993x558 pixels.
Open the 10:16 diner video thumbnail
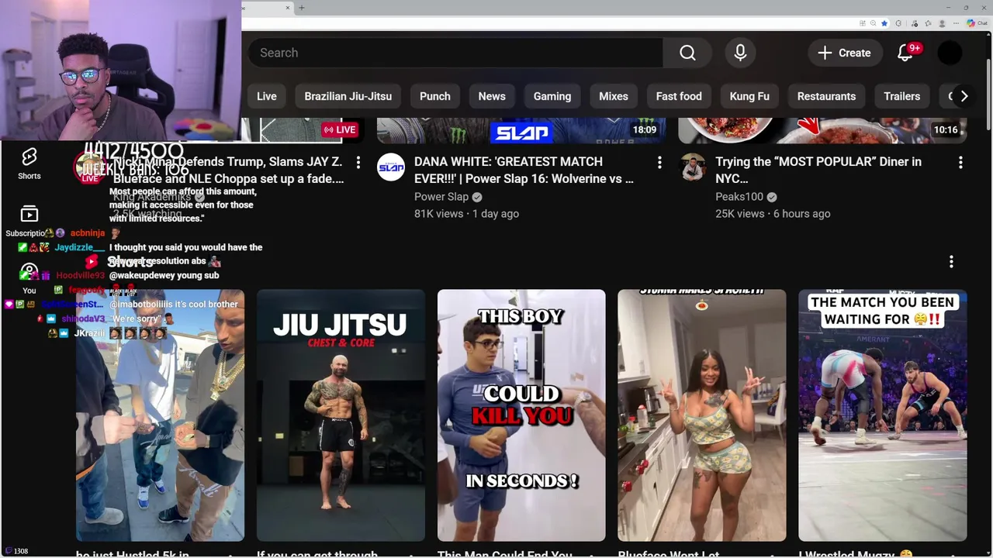(822, 130)
